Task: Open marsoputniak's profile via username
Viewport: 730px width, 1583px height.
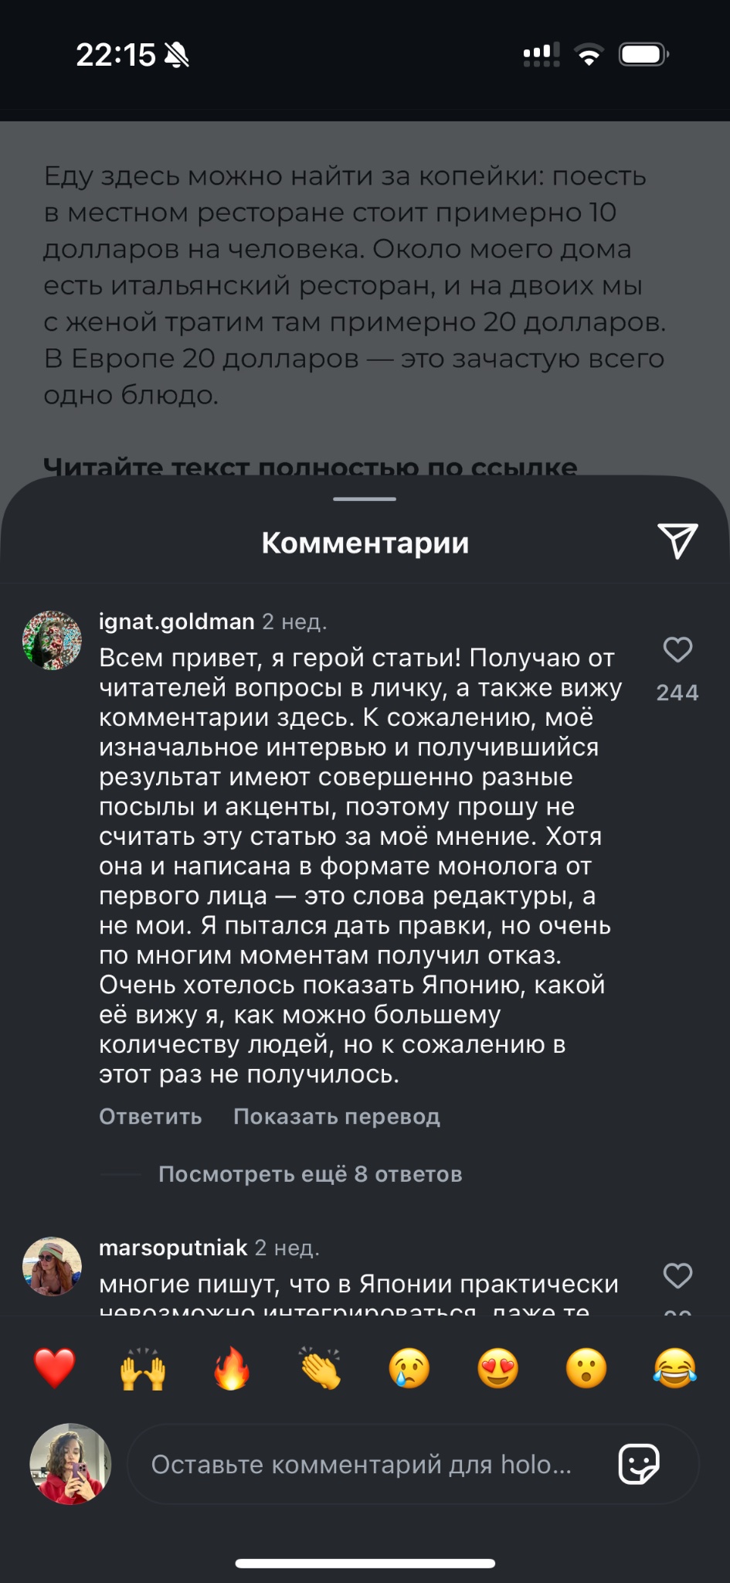Action: pos(173,1248)
